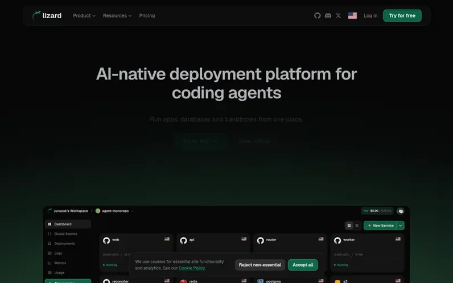Image resolution: width=453 pixels, height=283 pixels.
Task: Open Global Secrets in the sidebar
Action: pos(68,234)
